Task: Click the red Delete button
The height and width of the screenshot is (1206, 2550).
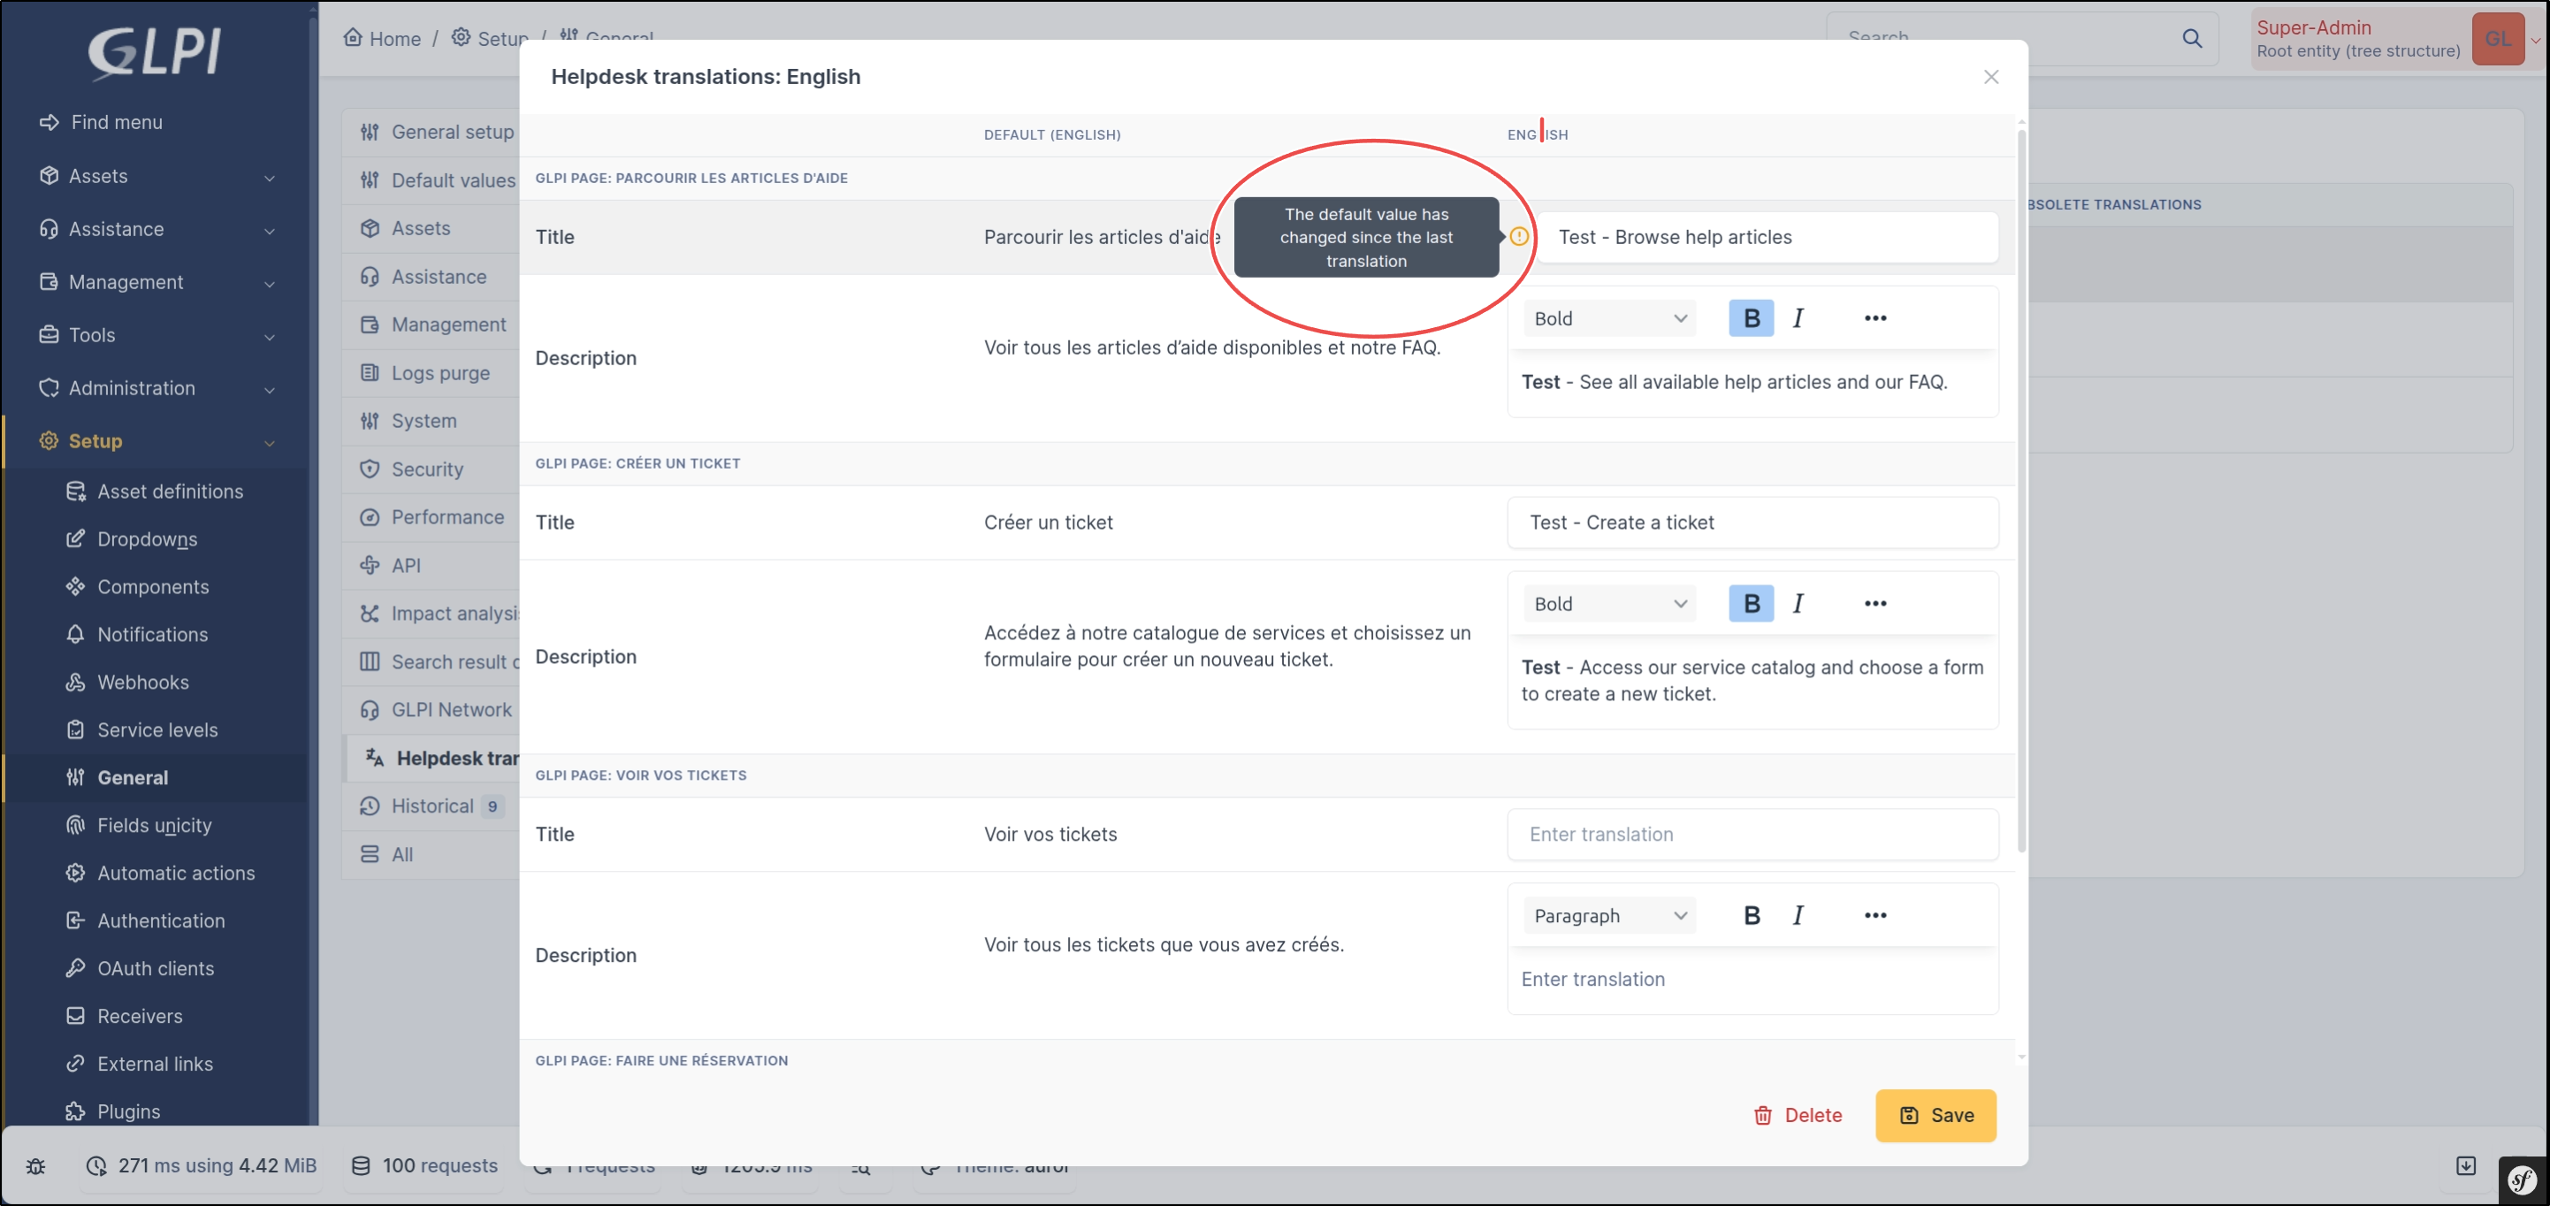Action: point(1797,1115)
